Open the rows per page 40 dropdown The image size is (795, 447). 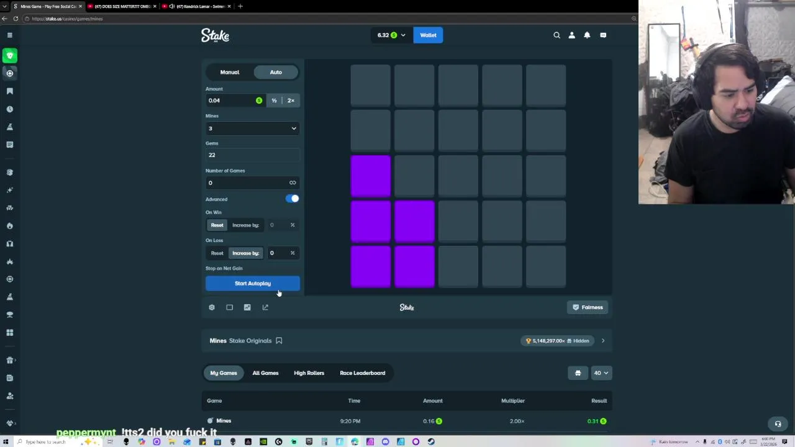click(601, 373)
